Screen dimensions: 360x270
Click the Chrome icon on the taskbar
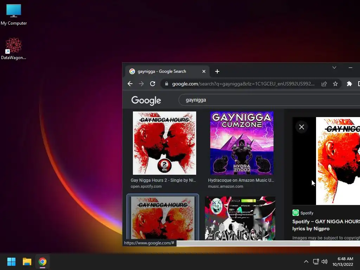[x=43, y=262]
